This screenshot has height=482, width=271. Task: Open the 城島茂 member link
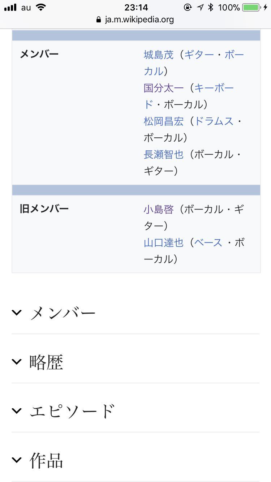[159, 55]
